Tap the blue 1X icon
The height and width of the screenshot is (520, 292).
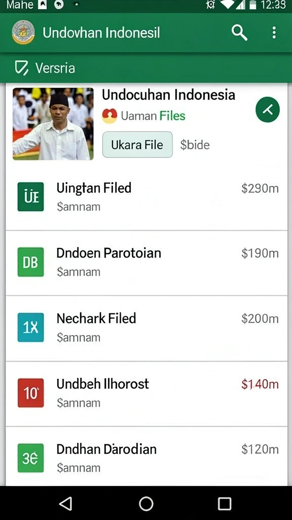tap(30, 328)
